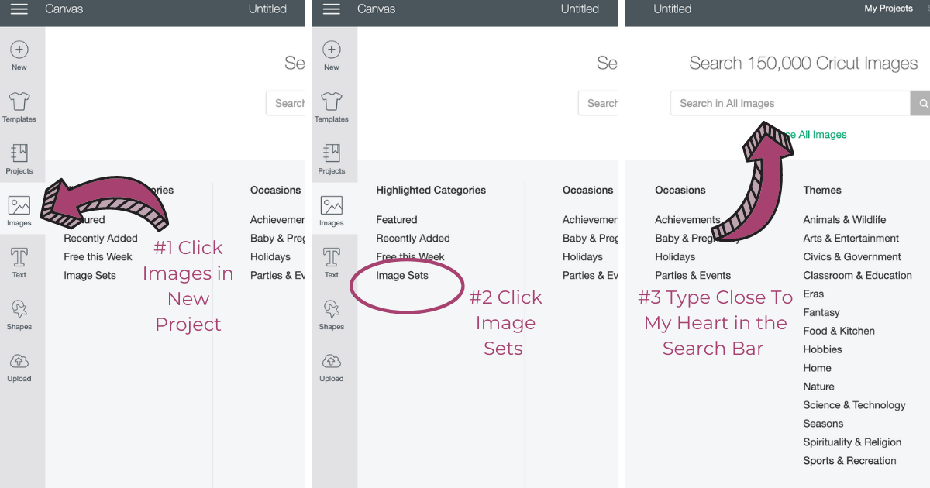Open Holidays category in step 2 screenshot

click(x=583, y=257)
